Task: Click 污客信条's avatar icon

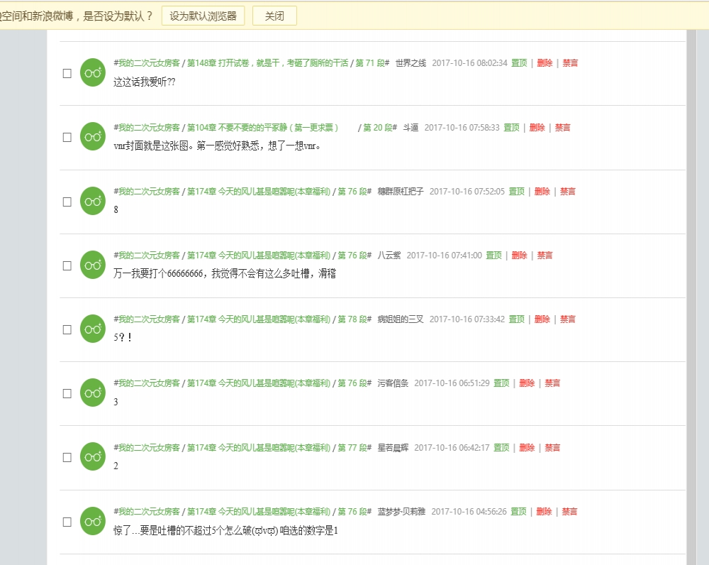Action: tap(92, 393)
